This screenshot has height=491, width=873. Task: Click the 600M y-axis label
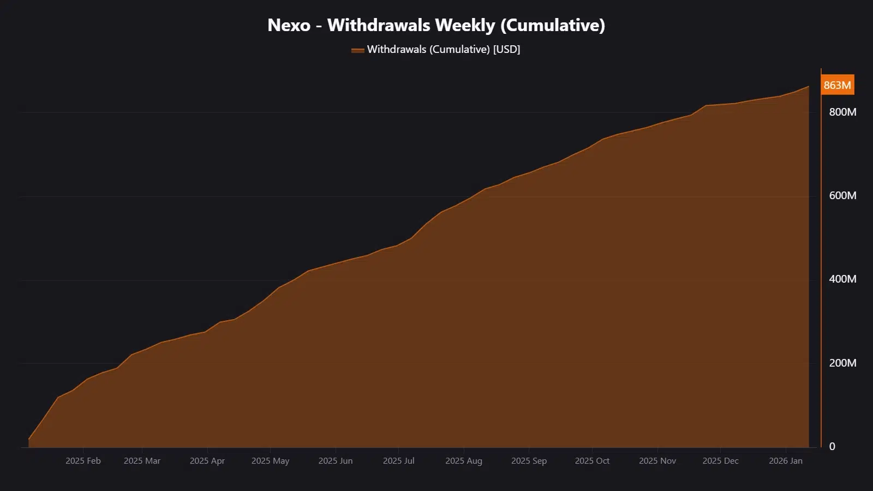click(x=843, y=195)
